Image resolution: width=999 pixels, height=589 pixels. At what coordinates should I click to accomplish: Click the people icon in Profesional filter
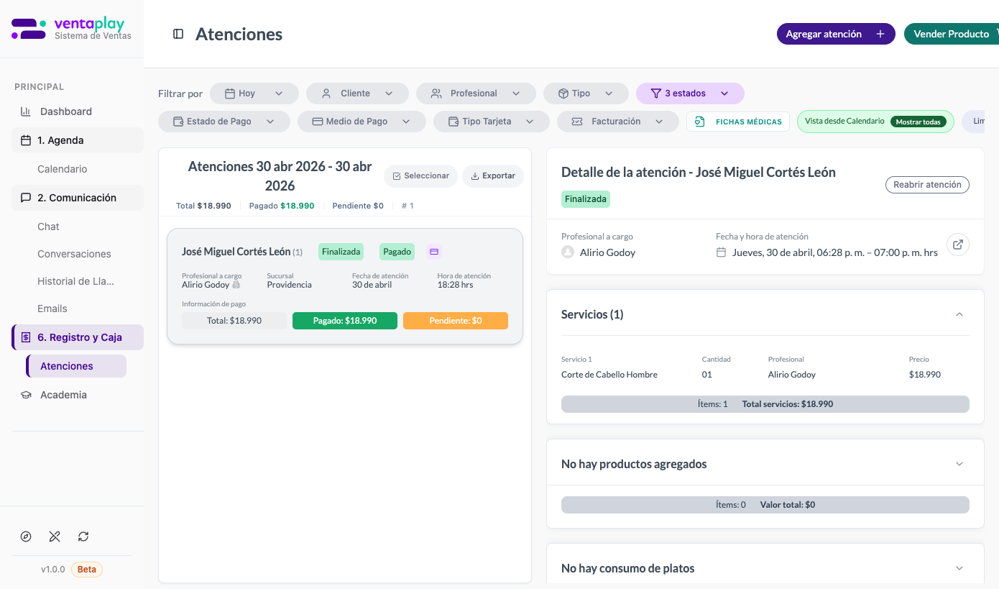point(436,93)
